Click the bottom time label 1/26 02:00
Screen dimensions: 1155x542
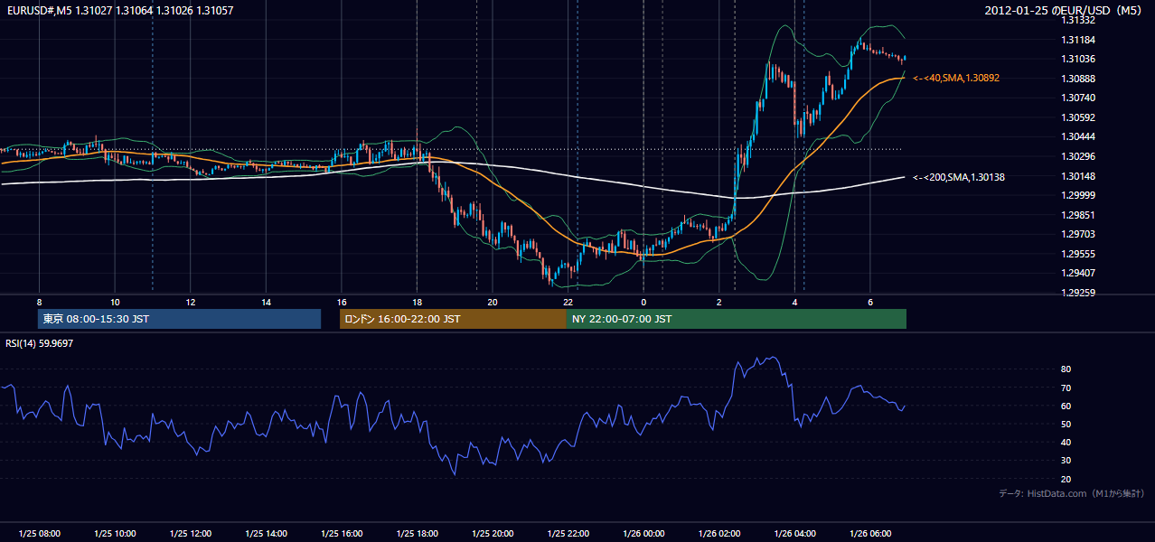[719, 534]
